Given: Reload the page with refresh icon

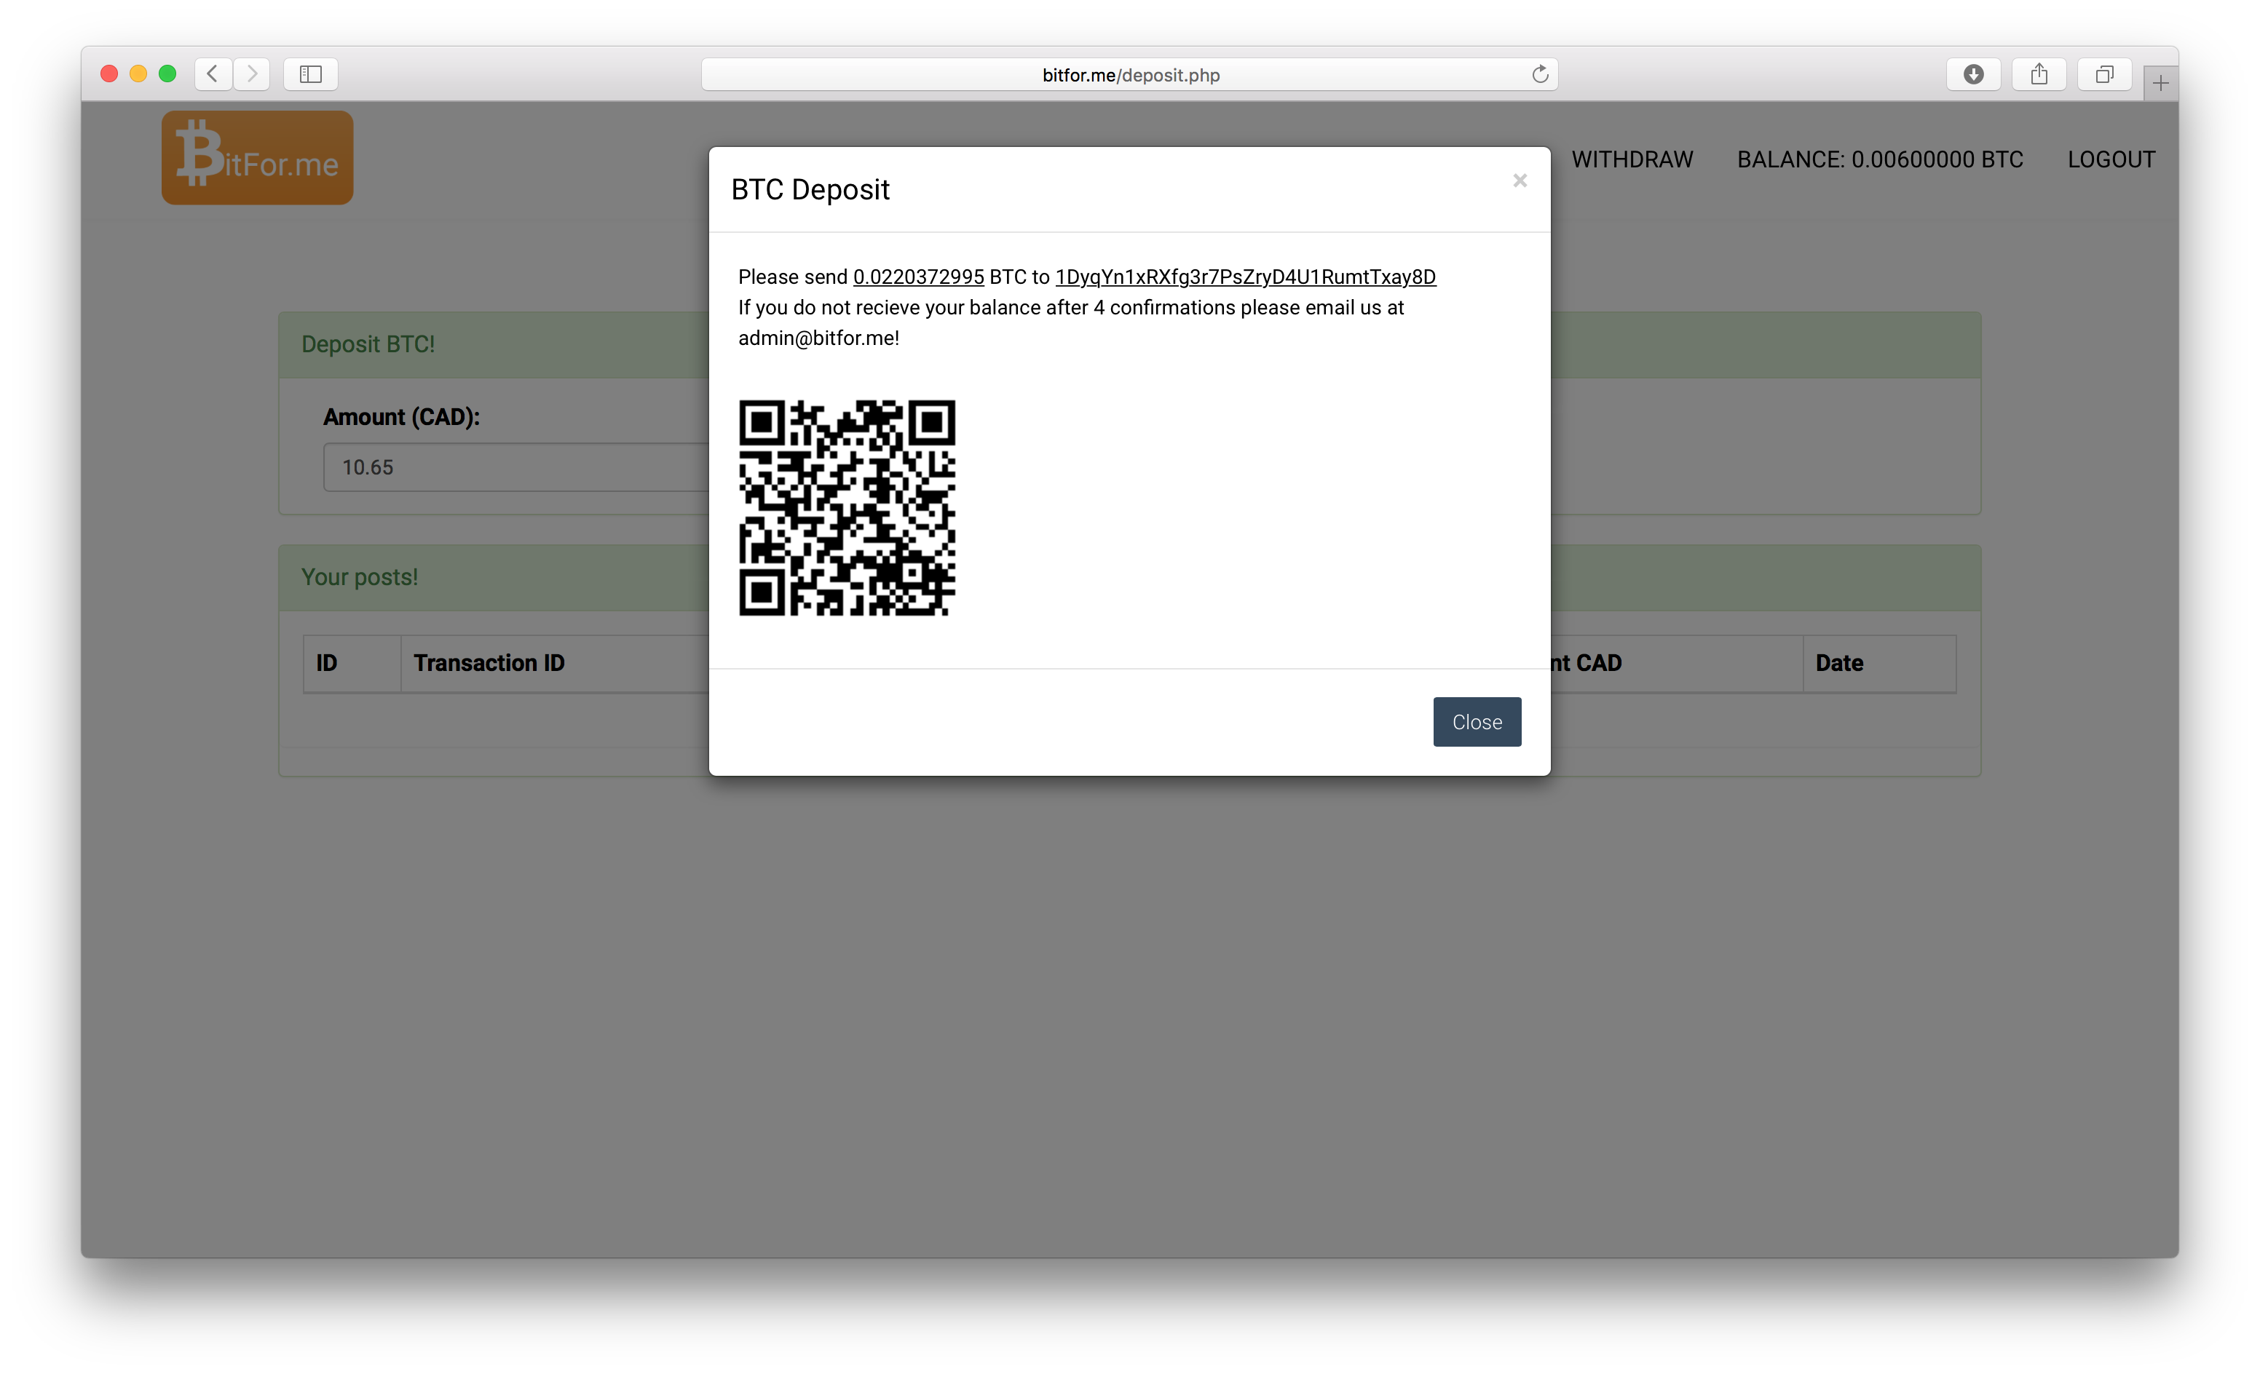Looking at the screenshot, I should tap(1540, 74).
